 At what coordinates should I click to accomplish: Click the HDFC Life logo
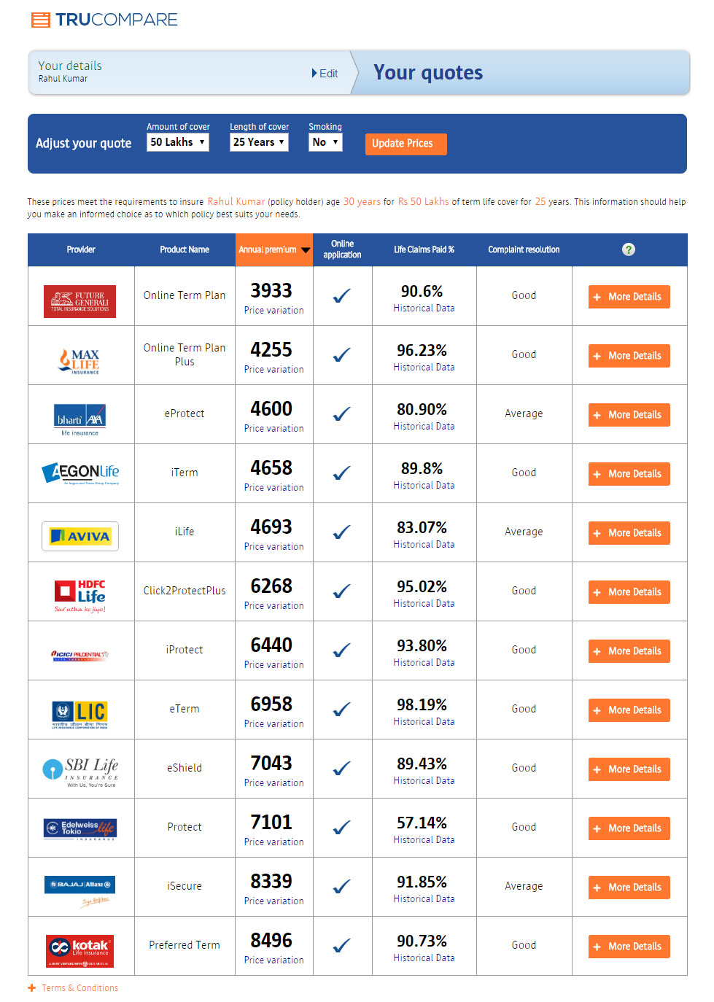click(80, 596)
